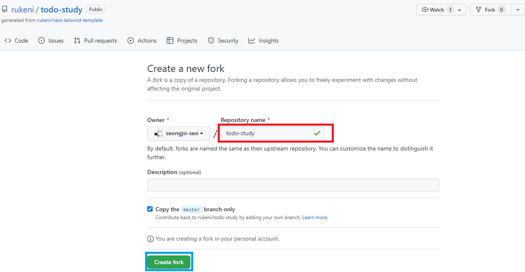Viewport: 525px width, 272px height.
Task: Open the rukeni/next-tailwind-template link
Action: [70, 20]
